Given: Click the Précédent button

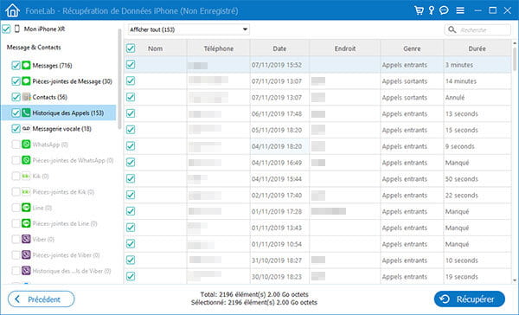Looking at the screenshot, I should [41, 299].
